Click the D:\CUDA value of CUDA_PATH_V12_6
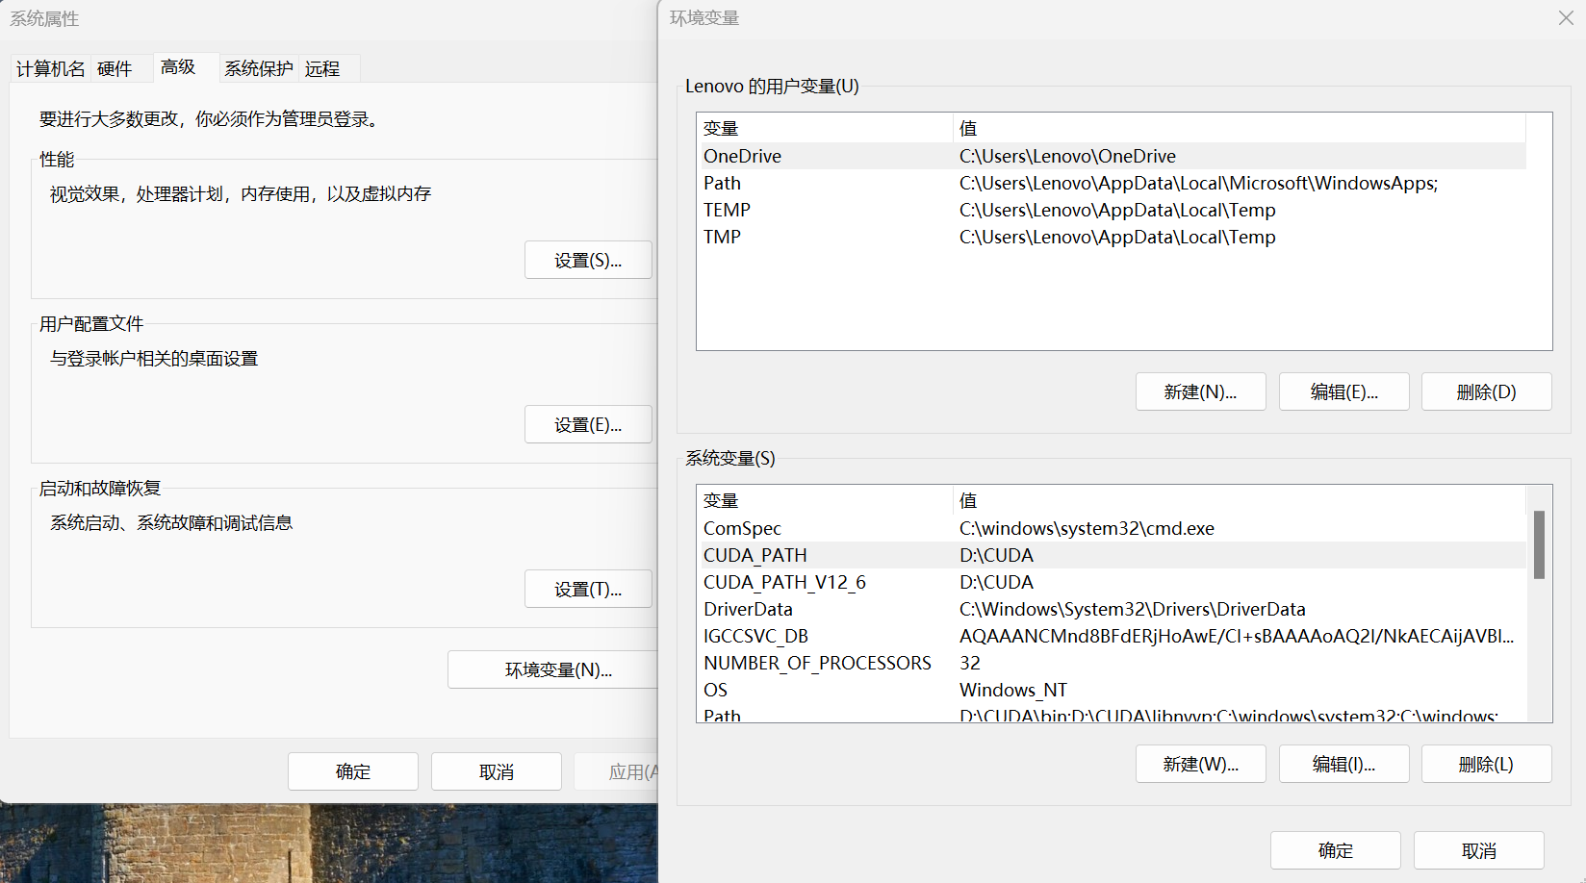 [x=996, y=582]
